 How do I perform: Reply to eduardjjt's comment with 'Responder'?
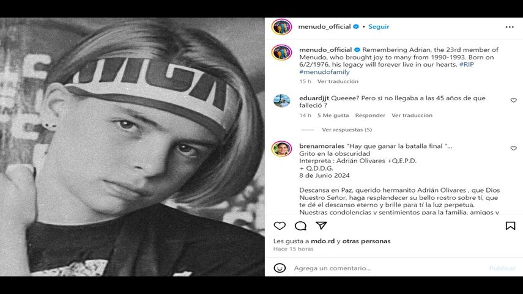370,115
